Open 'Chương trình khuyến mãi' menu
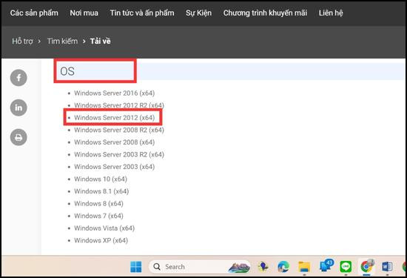407x278 pixels. (x=265, y=13)
